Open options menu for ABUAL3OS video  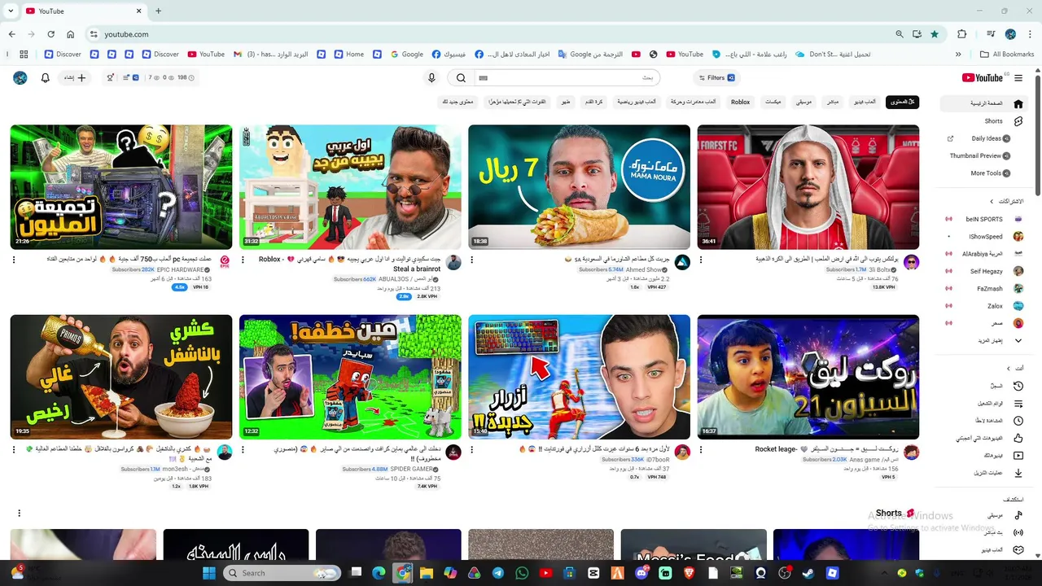point(243,260)
